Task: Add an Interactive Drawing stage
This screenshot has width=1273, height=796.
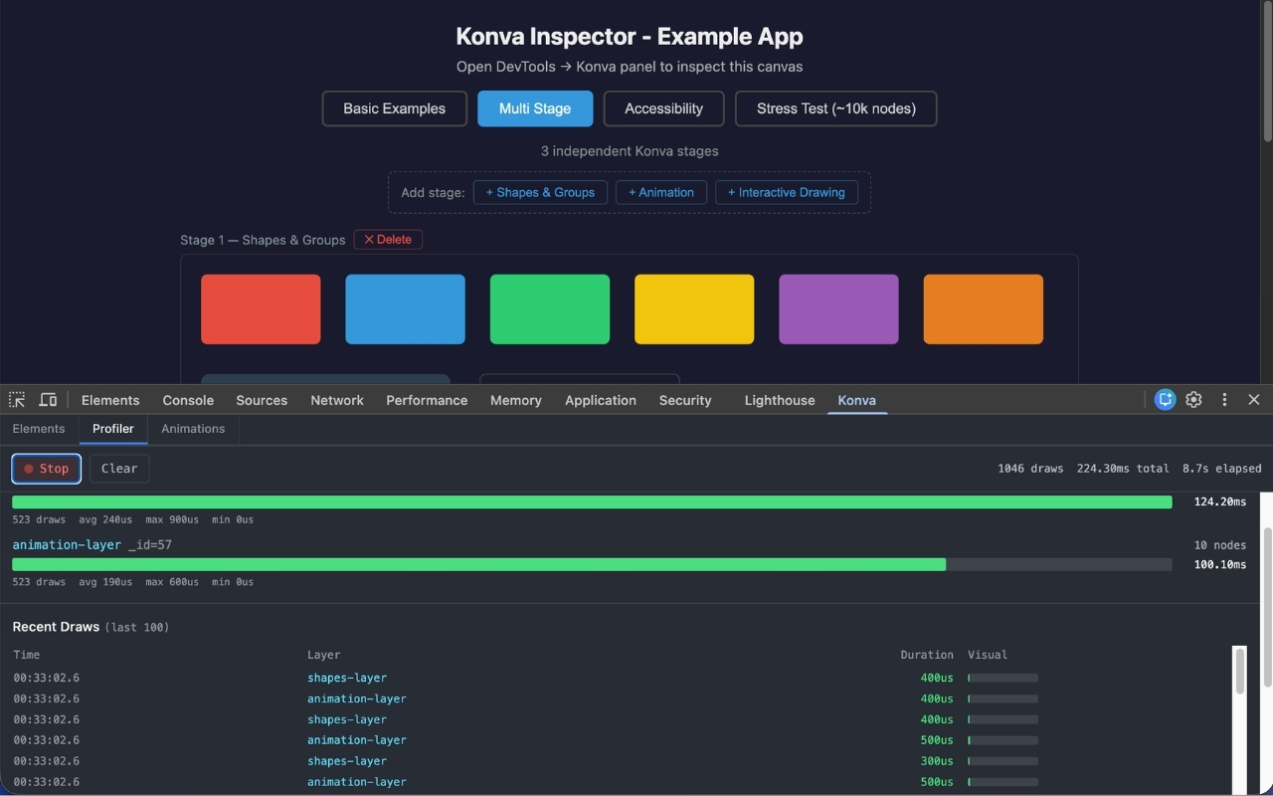Action: [x=787, y=192]
